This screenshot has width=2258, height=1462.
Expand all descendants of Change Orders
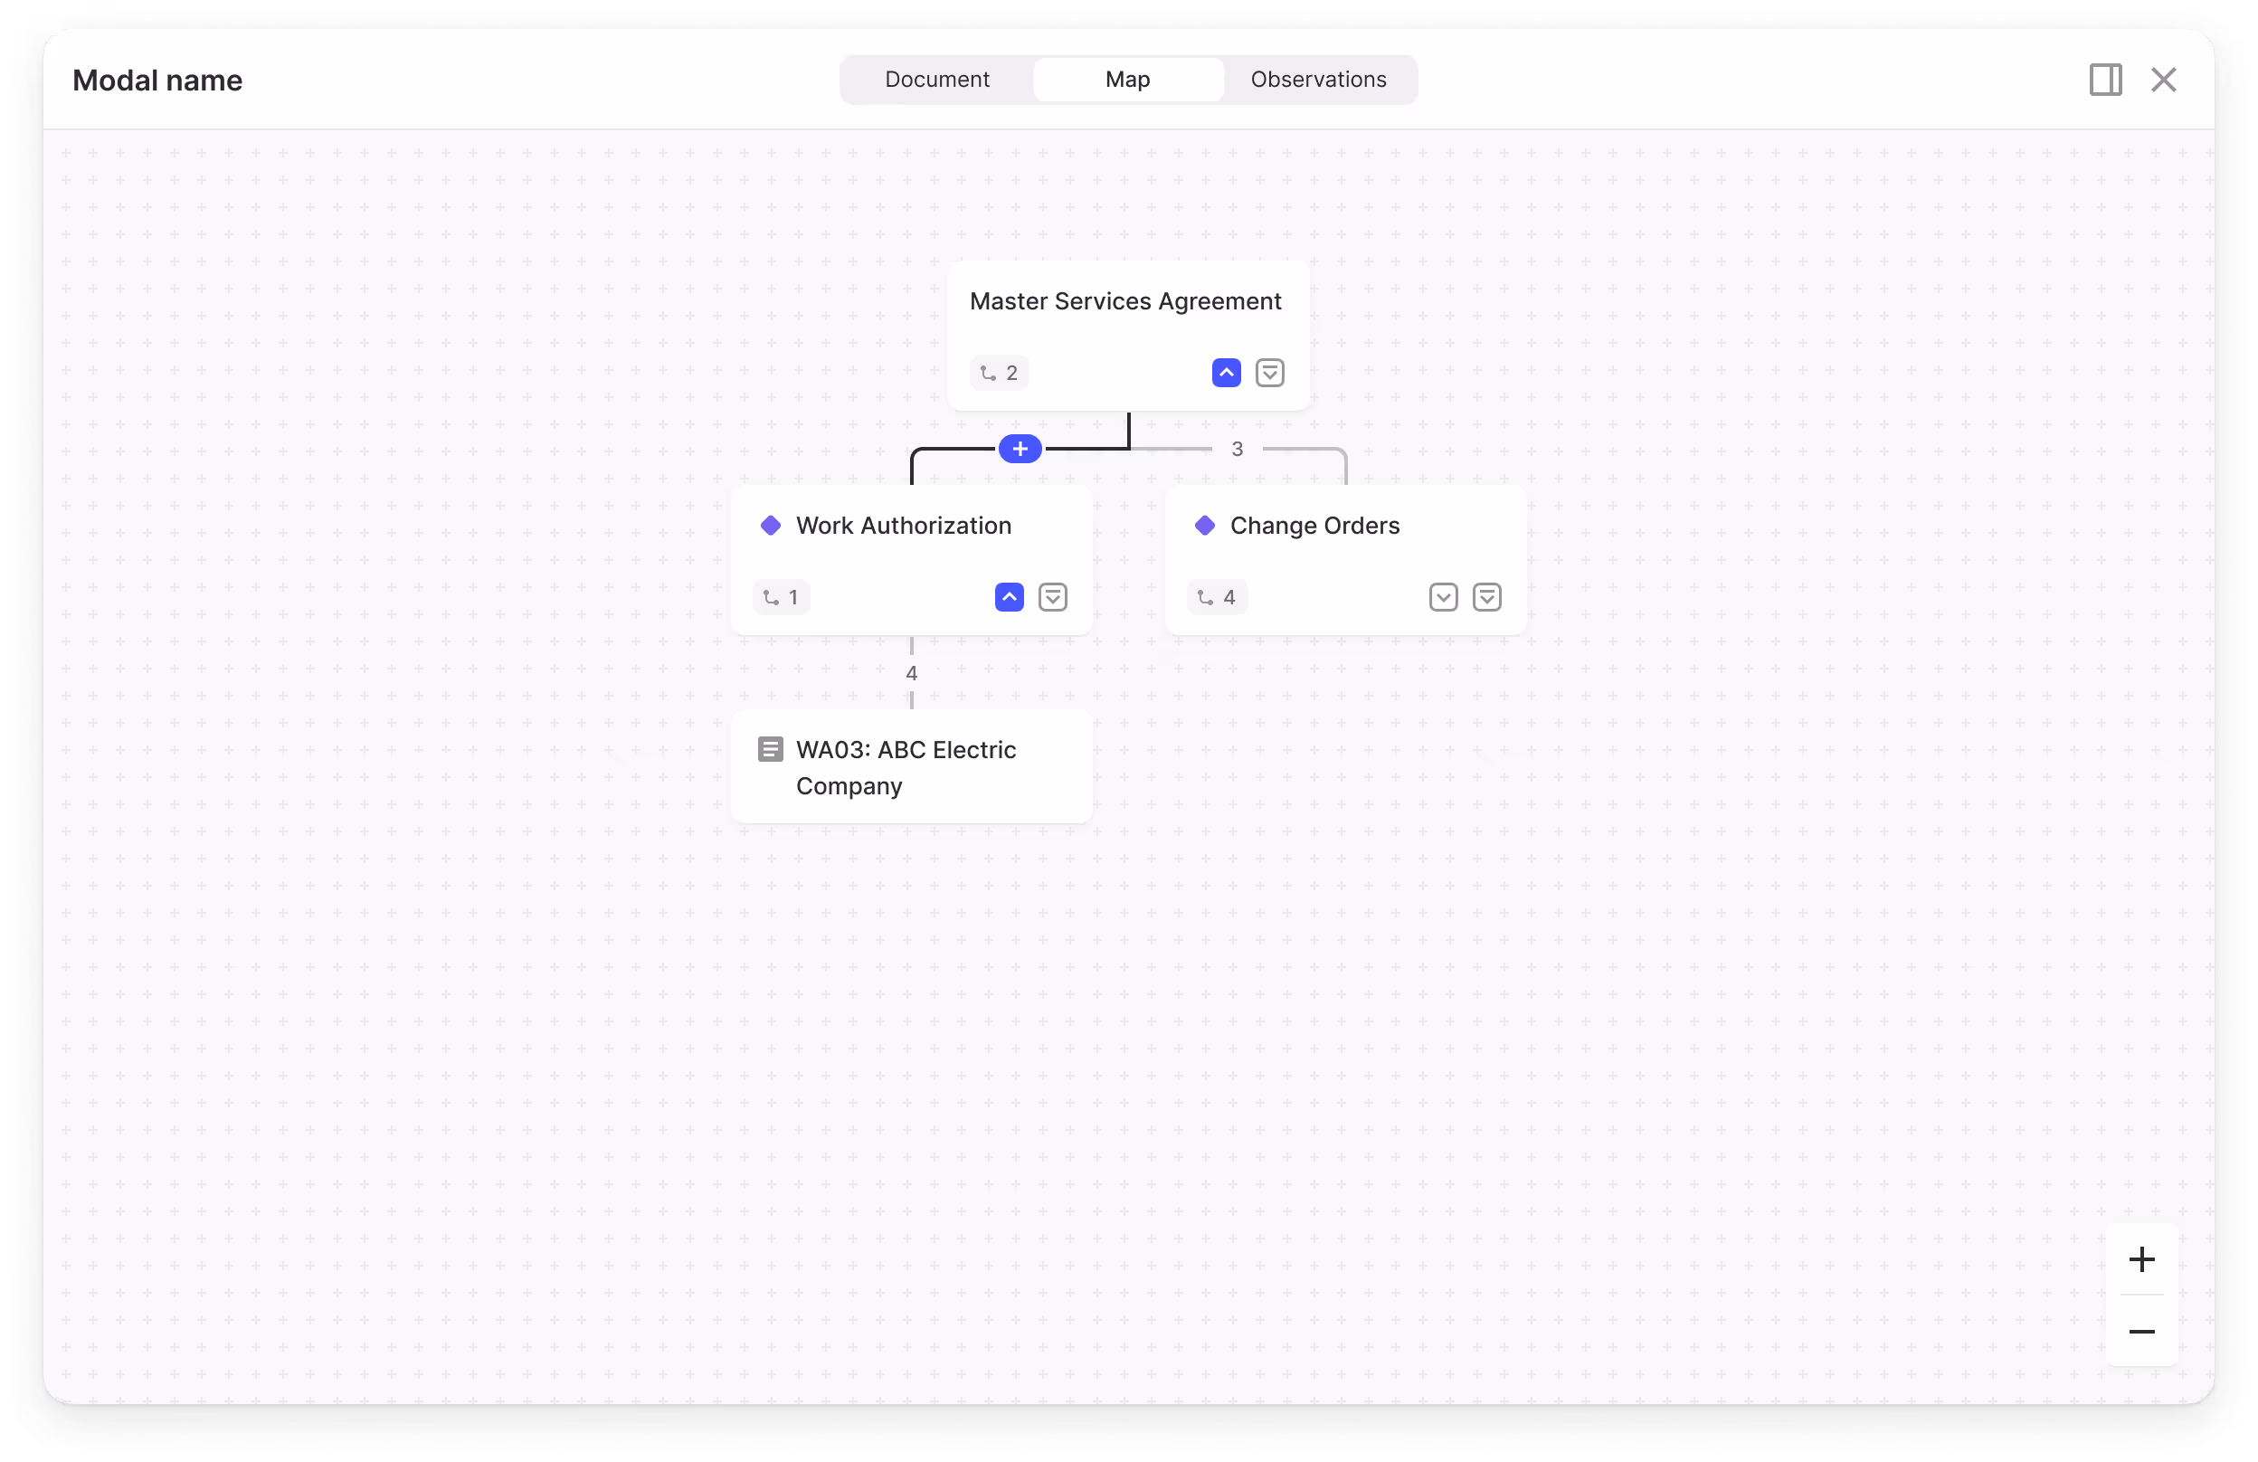pyautogui.click(x=1486, y=598)
